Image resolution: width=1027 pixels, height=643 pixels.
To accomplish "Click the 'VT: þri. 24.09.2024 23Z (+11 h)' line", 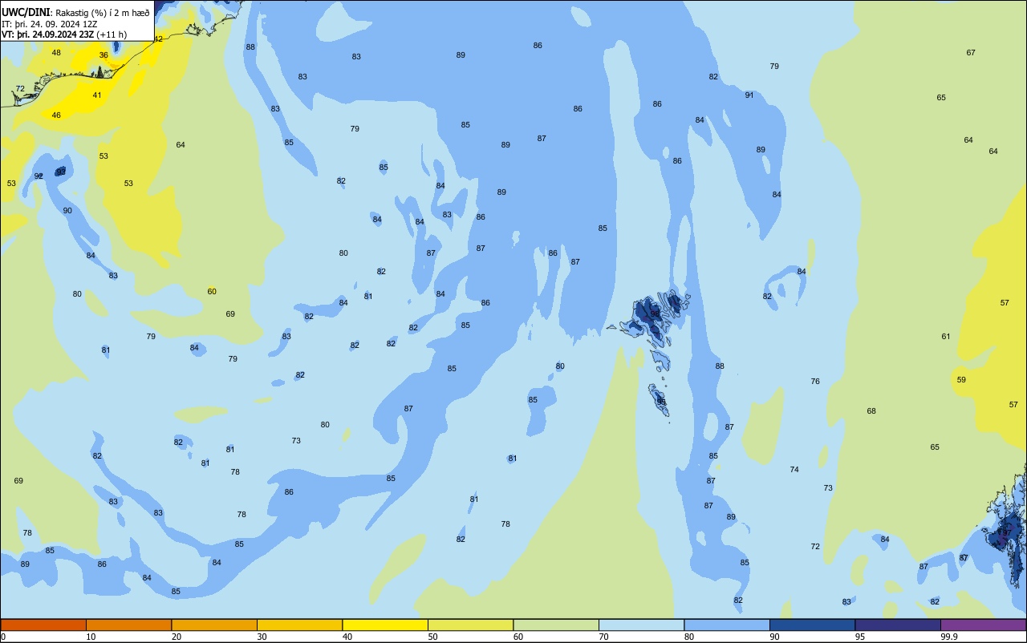I will 64,34.
